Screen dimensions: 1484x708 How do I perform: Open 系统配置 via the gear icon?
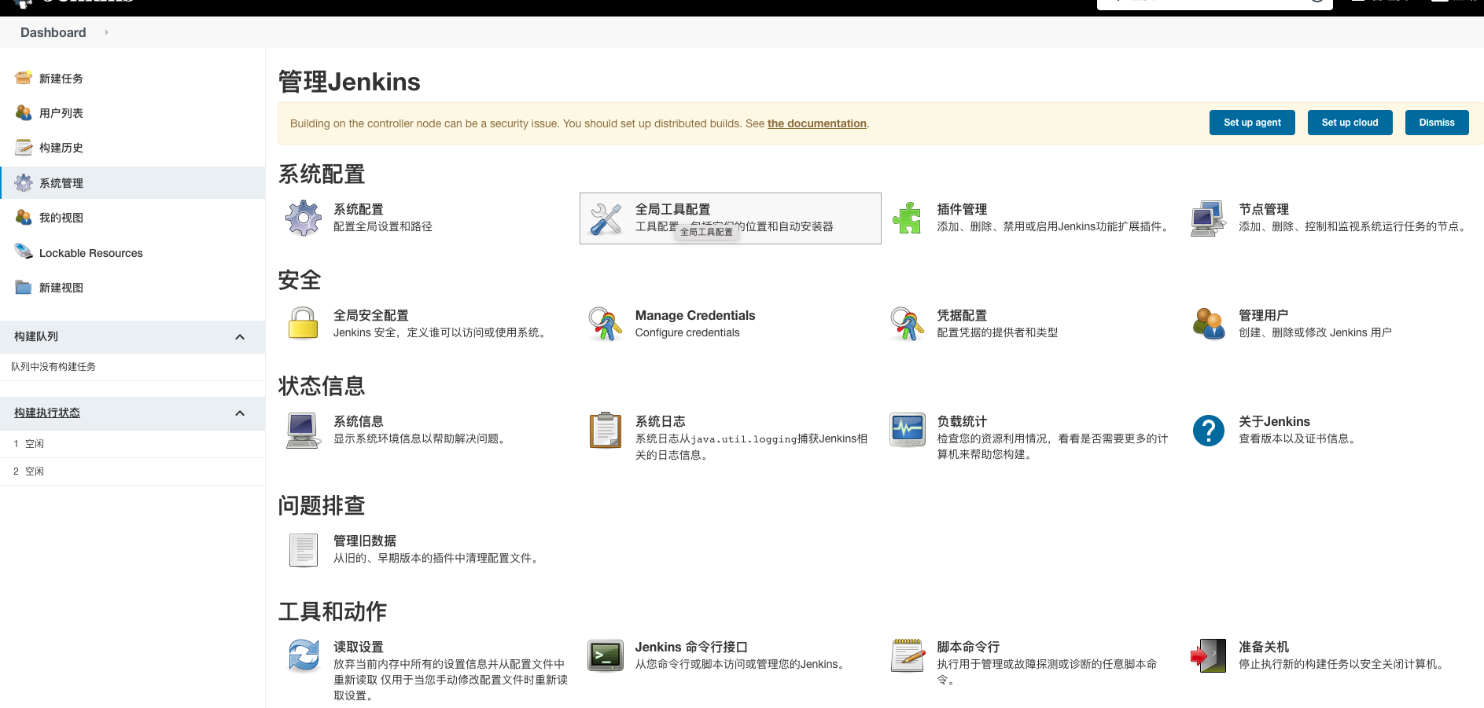[303, 218]
